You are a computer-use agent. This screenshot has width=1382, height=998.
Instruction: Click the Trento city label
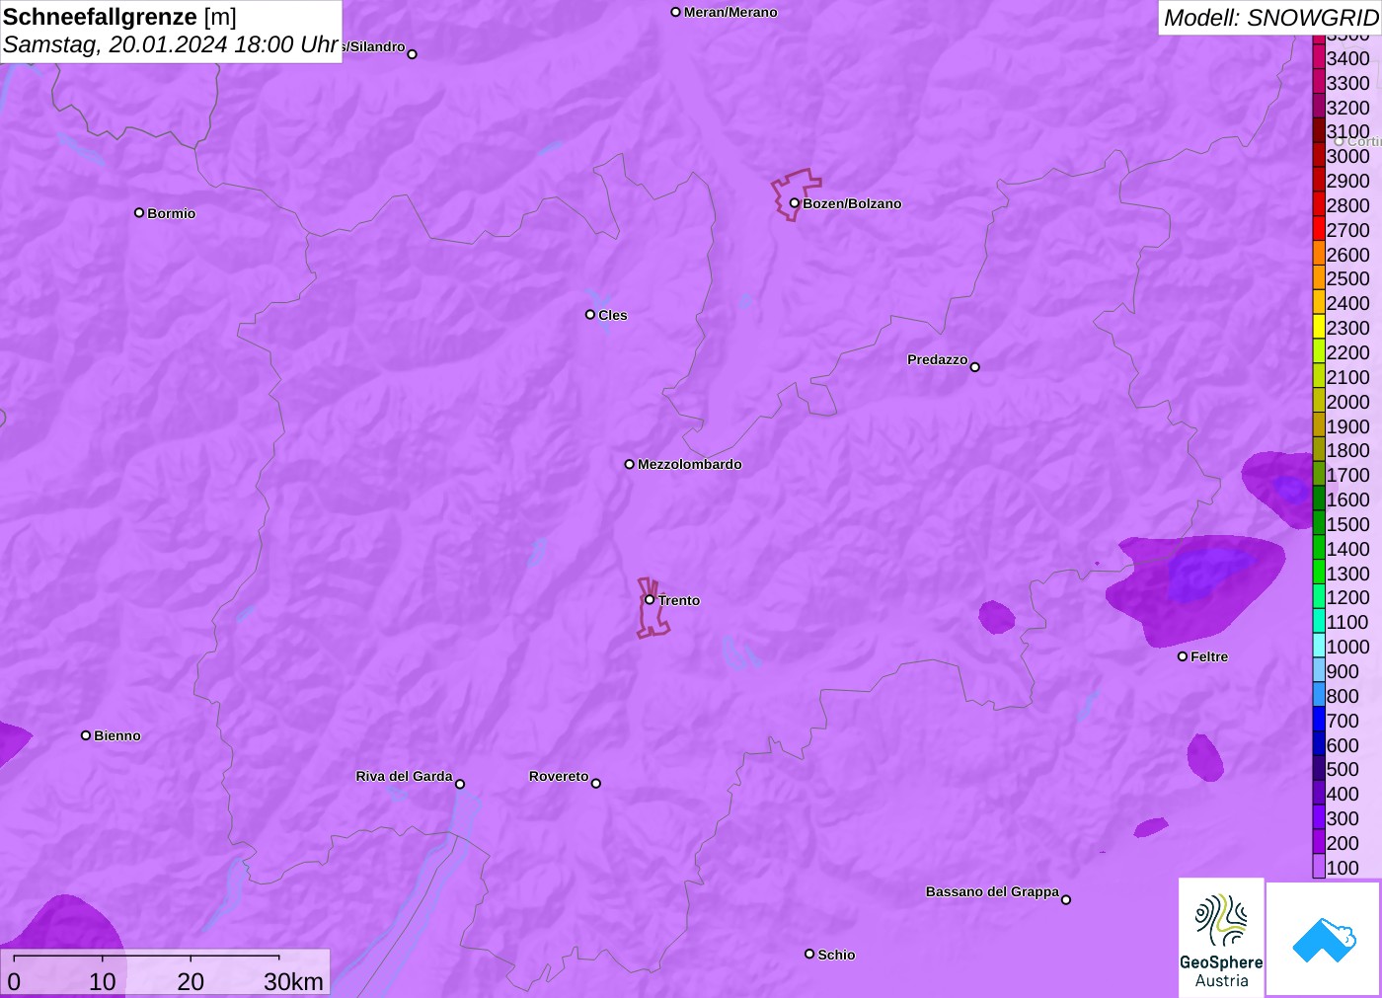[679, 600]
